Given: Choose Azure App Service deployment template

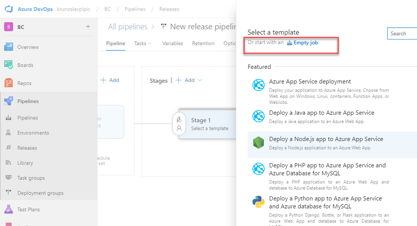Looking at the screenshot, I should pyautogui.click(x=310, y=82).
